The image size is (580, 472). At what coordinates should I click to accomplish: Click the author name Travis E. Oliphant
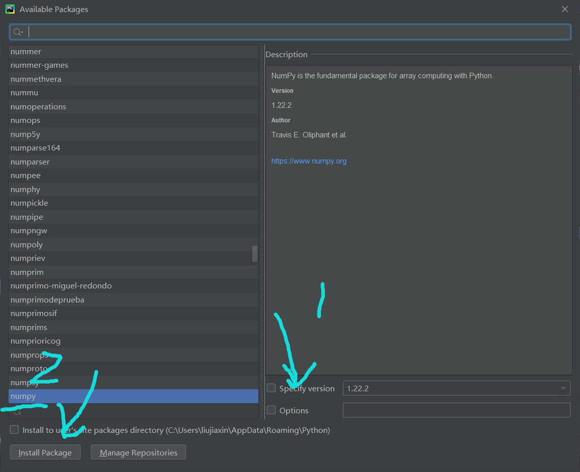point(302,135)
